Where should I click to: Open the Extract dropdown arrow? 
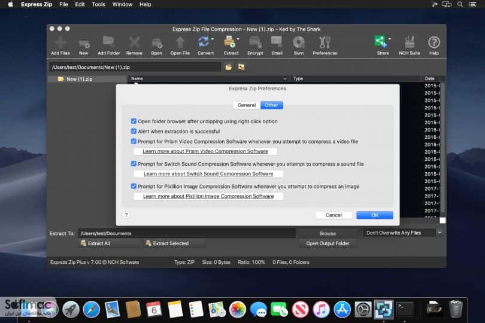238,39
